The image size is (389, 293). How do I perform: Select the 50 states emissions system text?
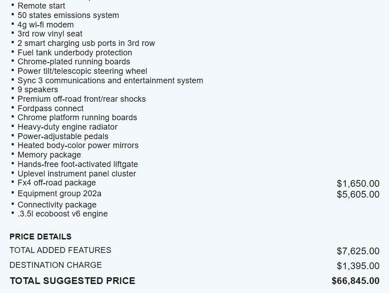click(x=68, y=15)
